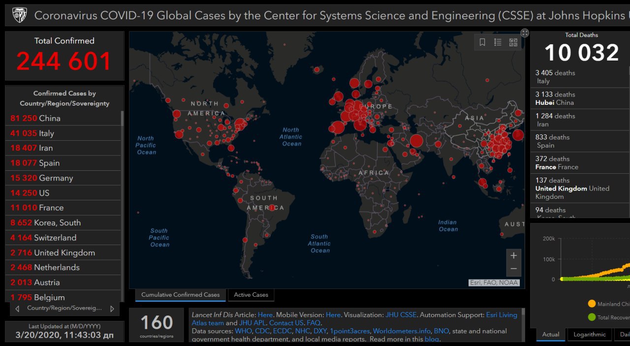Click the 1 284 deaths Iran entry
Image resolution: width=630 pixels, height=346 pixels.
(580, 120)
